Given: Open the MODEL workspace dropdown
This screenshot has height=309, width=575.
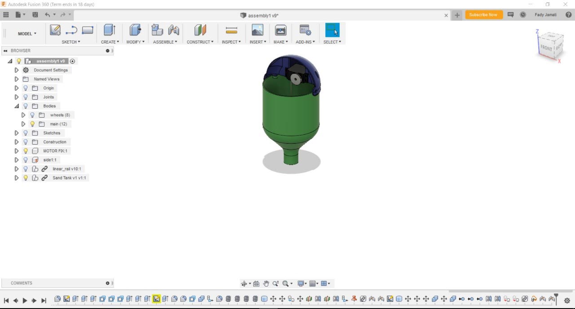Looking at the screenshot, I should (27, 34).
